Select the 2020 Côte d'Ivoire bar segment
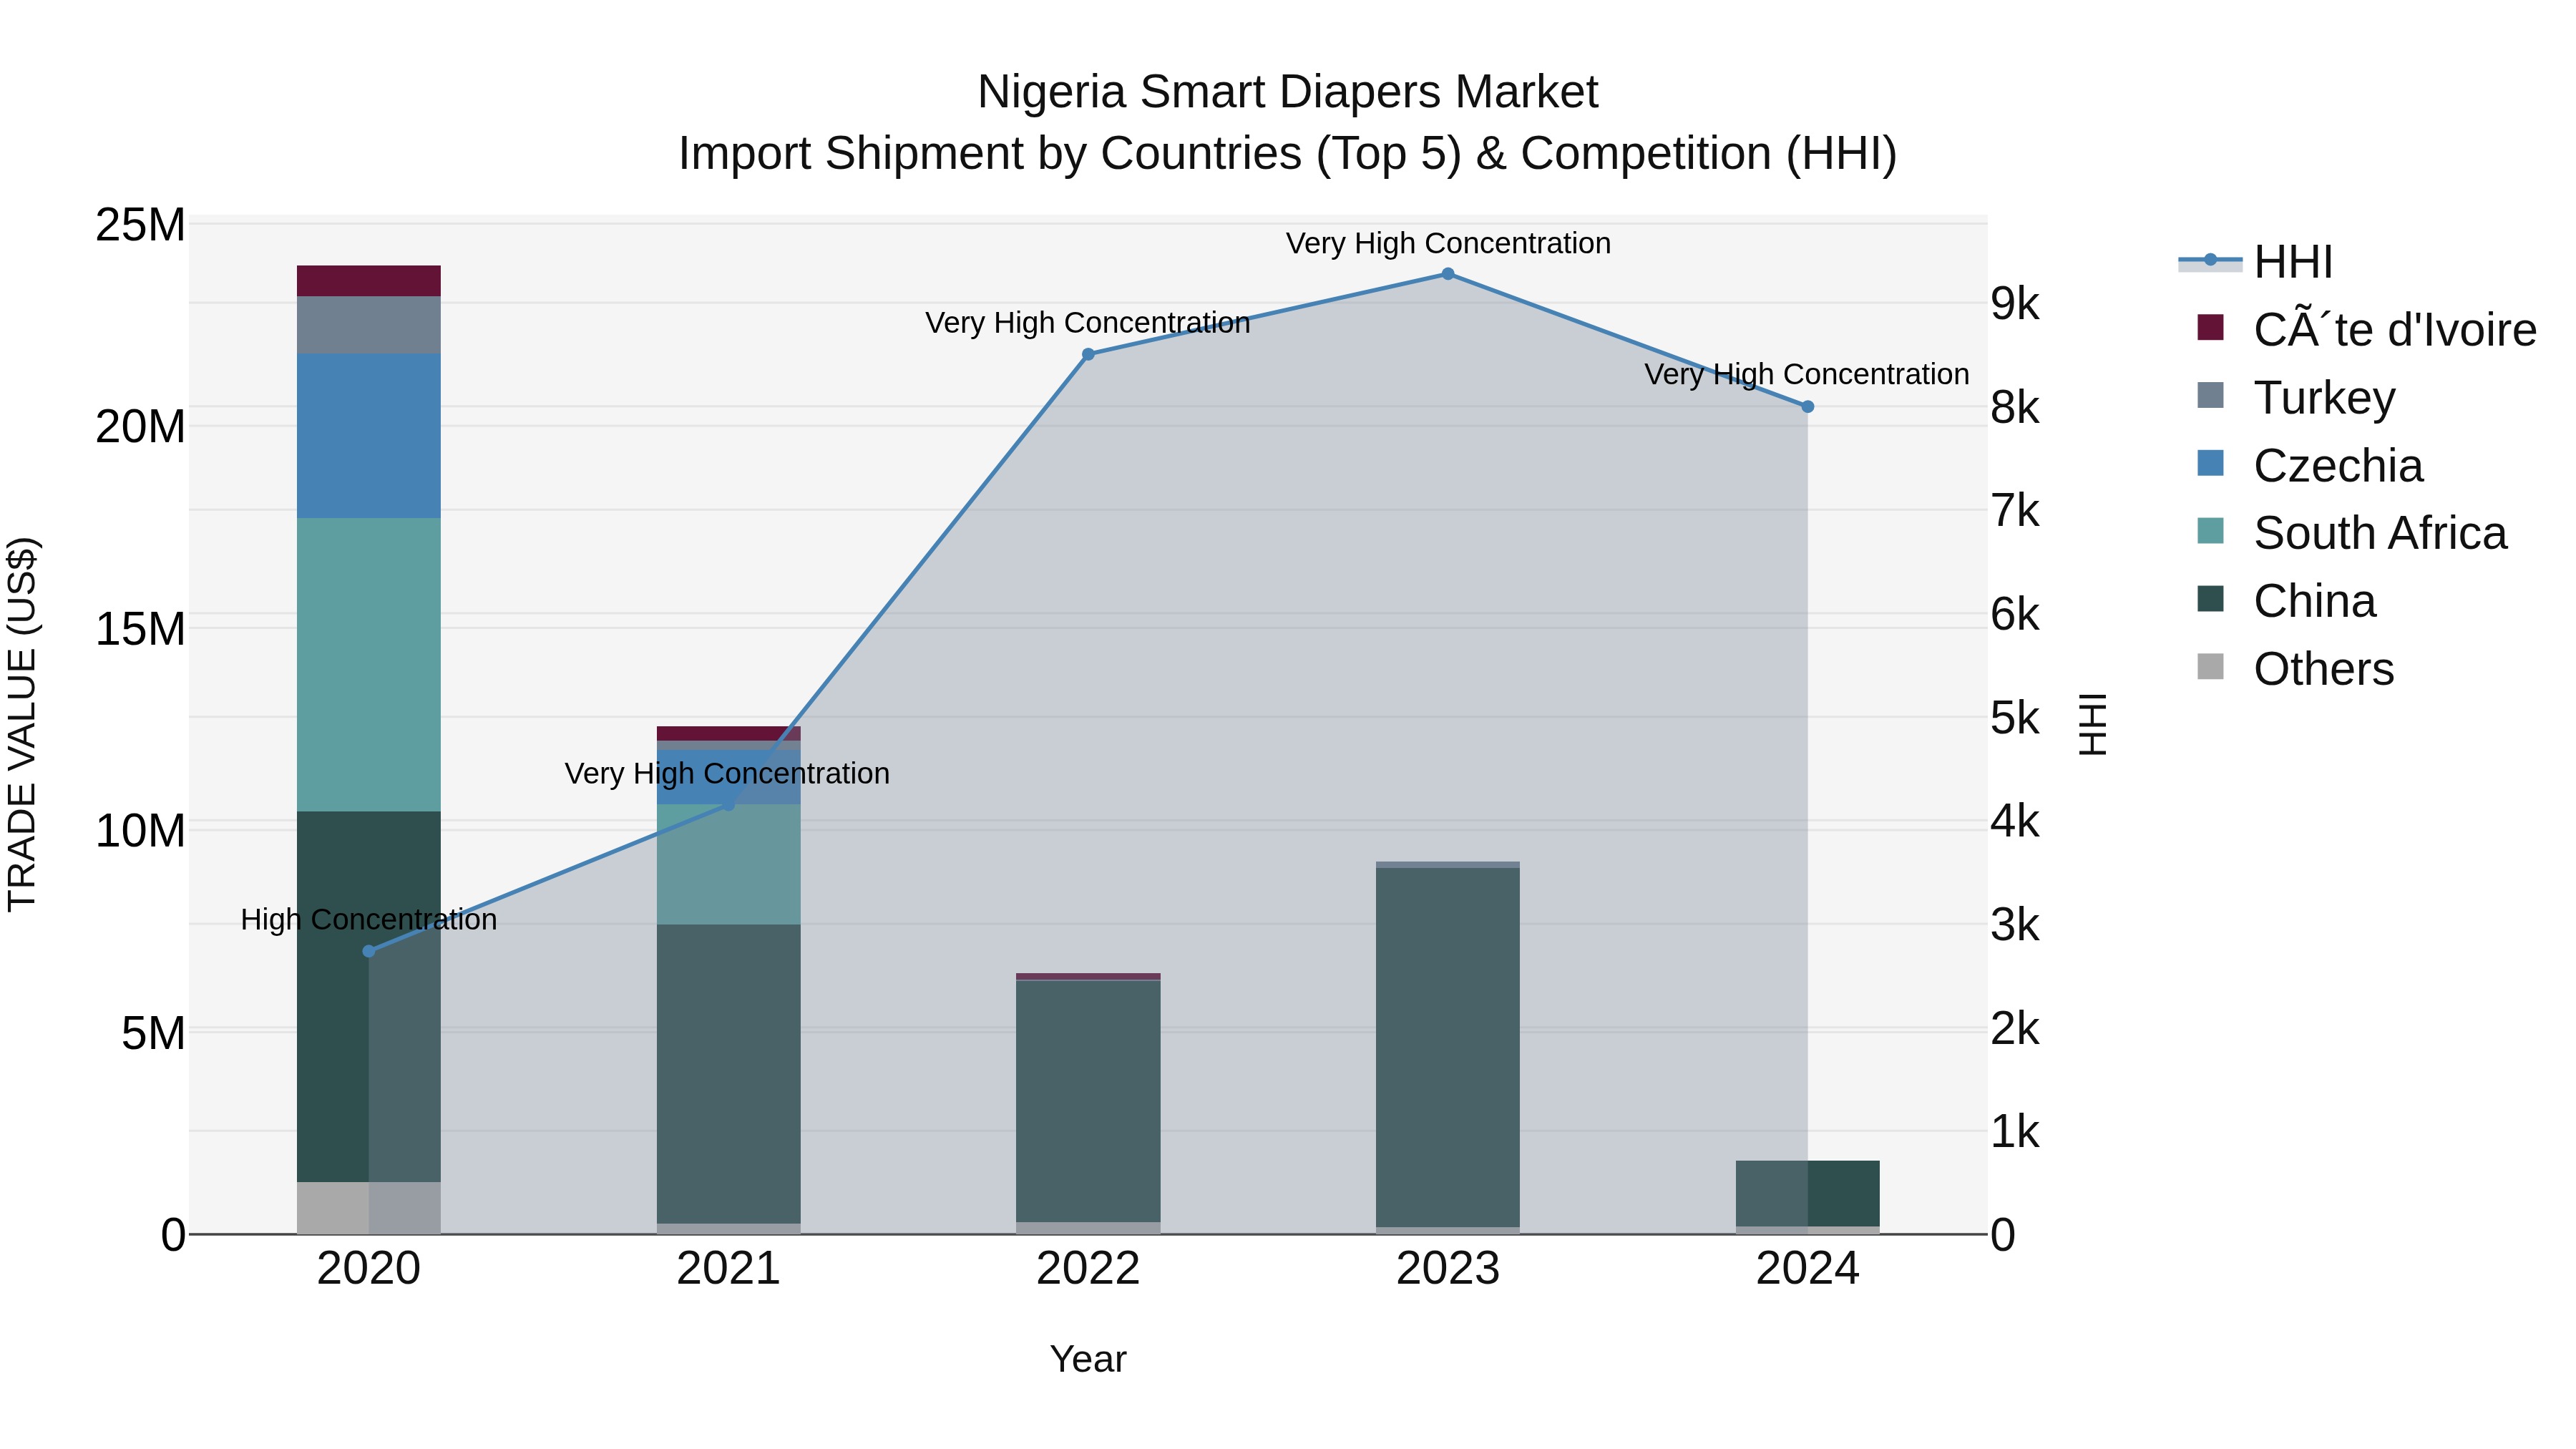The image size is (2576, 1449). point(369,281)
